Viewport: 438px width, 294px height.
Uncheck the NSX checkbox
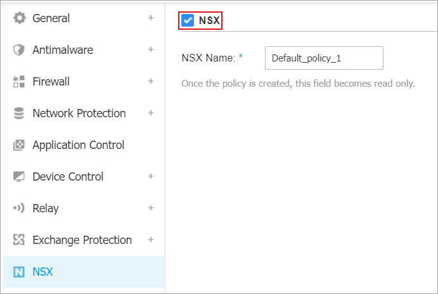[188, 21]
